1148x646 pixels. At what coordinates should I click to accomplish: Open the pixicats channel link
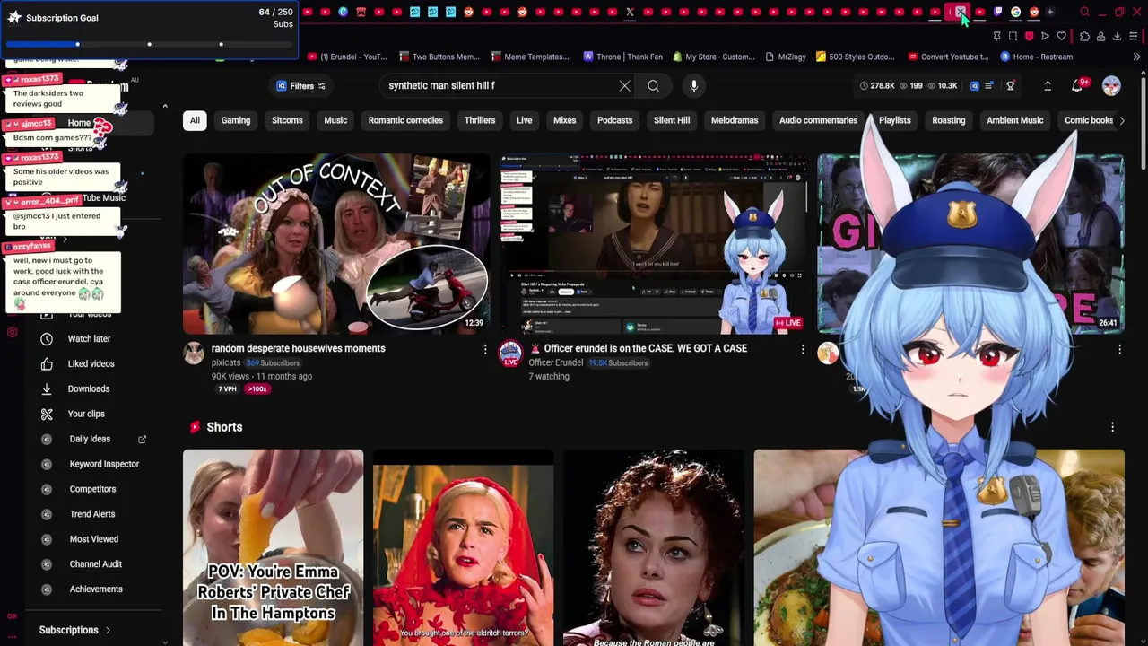click(x=225, y=362)
